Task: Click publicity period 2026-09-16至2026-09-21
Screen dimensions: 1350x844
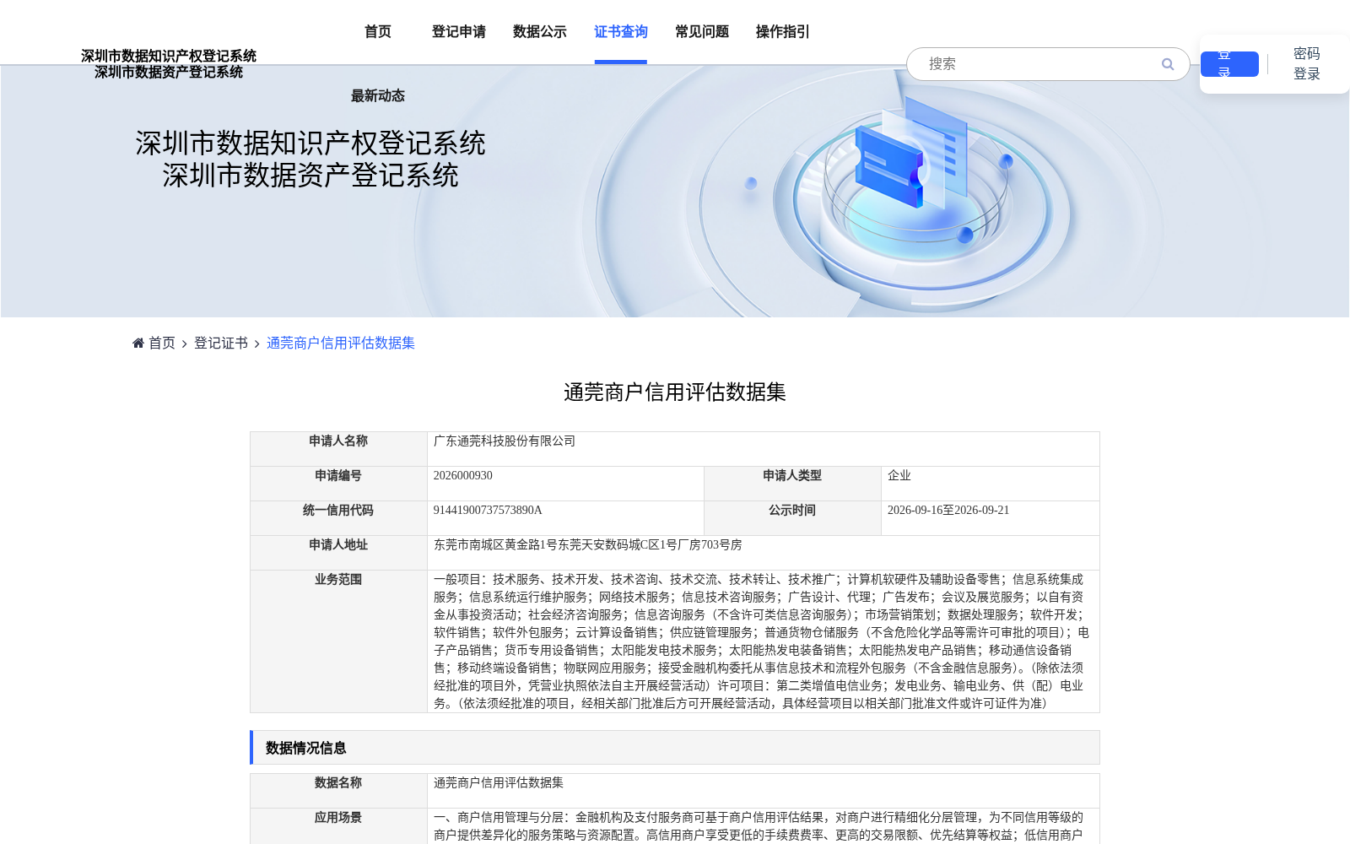Action: click(x=948, y=511)
